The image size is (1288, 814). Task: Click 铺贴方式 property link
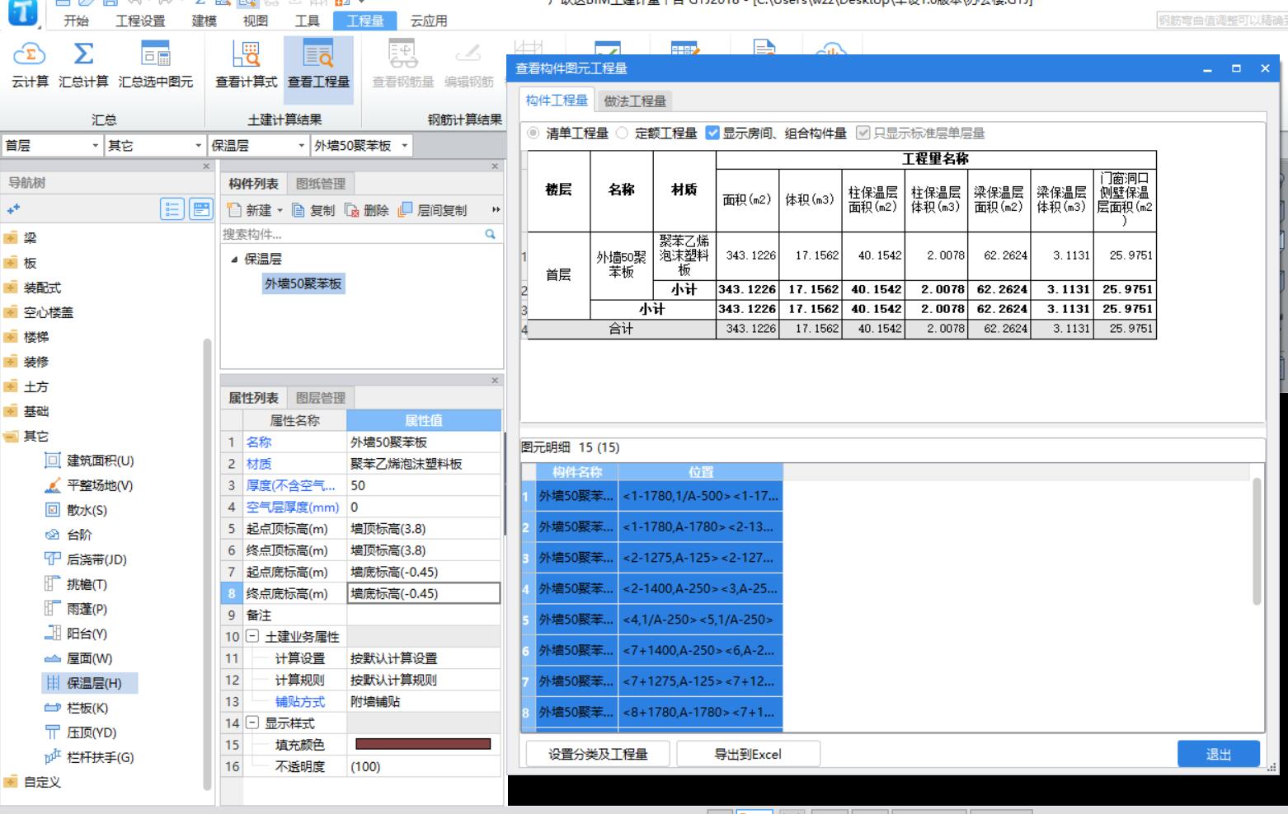tap(300, 701)
